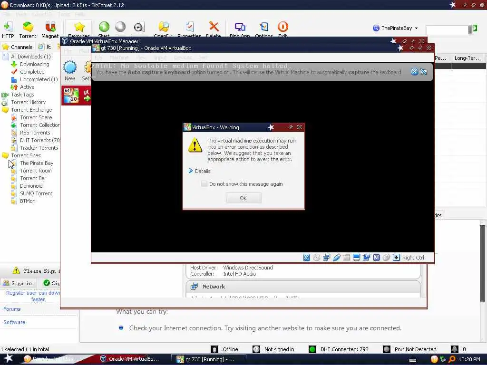Click the CPU chip indicator in VM status bar
The width and height of the screenshot is (487, 365).
[377, 257]
